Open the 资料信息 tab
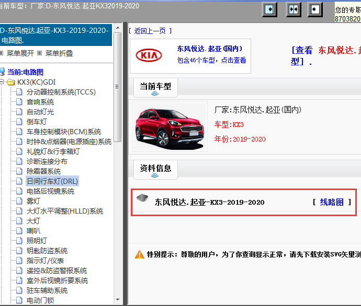The height and width of the screenshot is (306, 361). (x=155, y=170)
